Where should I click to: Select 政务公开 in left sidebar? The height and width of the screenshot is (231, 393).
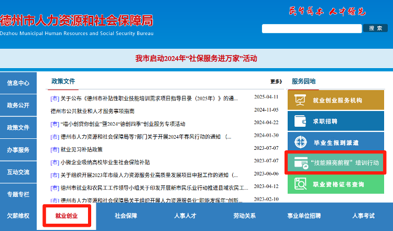[x=18, y=105]
